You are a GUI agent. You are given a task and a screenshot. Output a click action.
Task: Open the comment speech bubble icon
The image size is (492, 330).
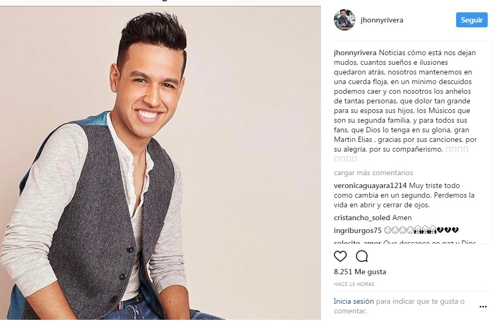tap(362, 256)
